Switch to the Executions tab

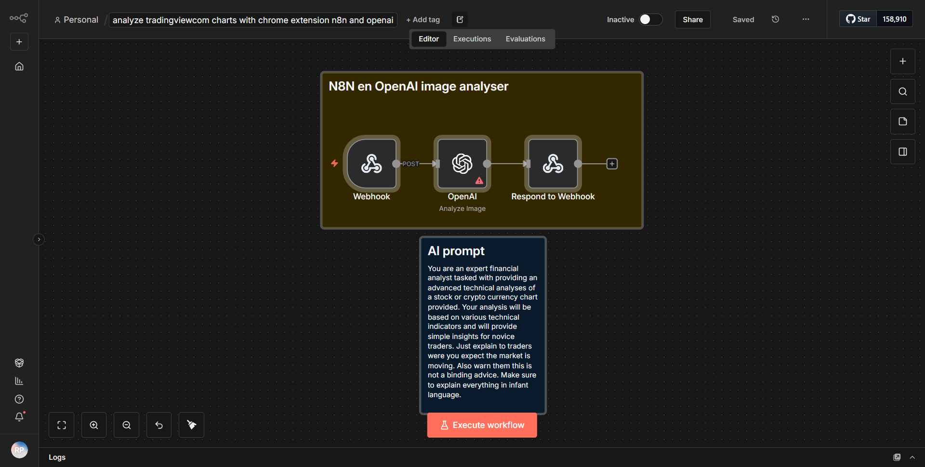[x=472, y=39]
